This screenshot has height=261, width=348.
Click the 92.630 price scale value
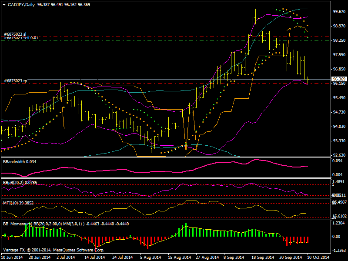pyautogui.click(x=339, y=155)
